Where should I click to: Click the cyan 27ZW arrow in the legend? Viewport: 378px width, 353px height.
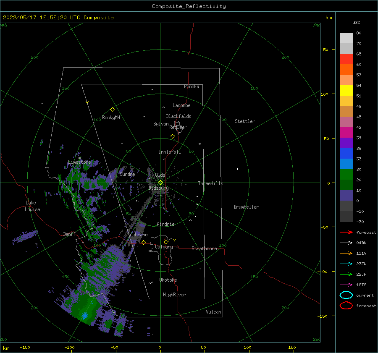pos(346,264)
